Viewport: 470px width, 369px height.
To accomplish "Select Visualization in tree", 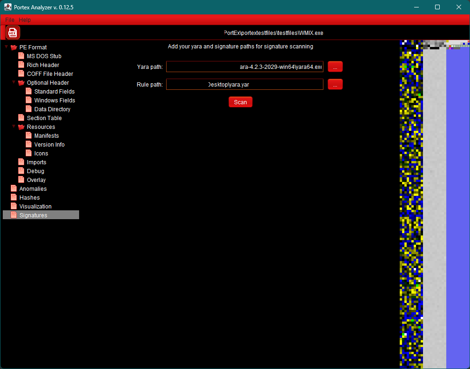I will [x=35, y=207].
